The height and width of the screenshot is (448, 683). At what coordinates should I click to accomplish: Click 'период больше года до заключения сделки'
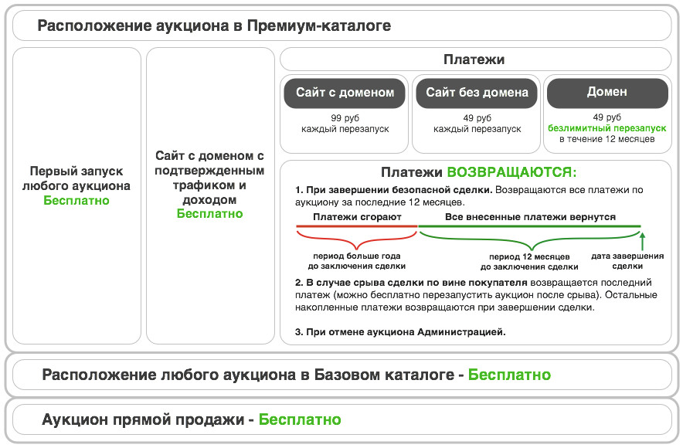(x=357, y=261)
